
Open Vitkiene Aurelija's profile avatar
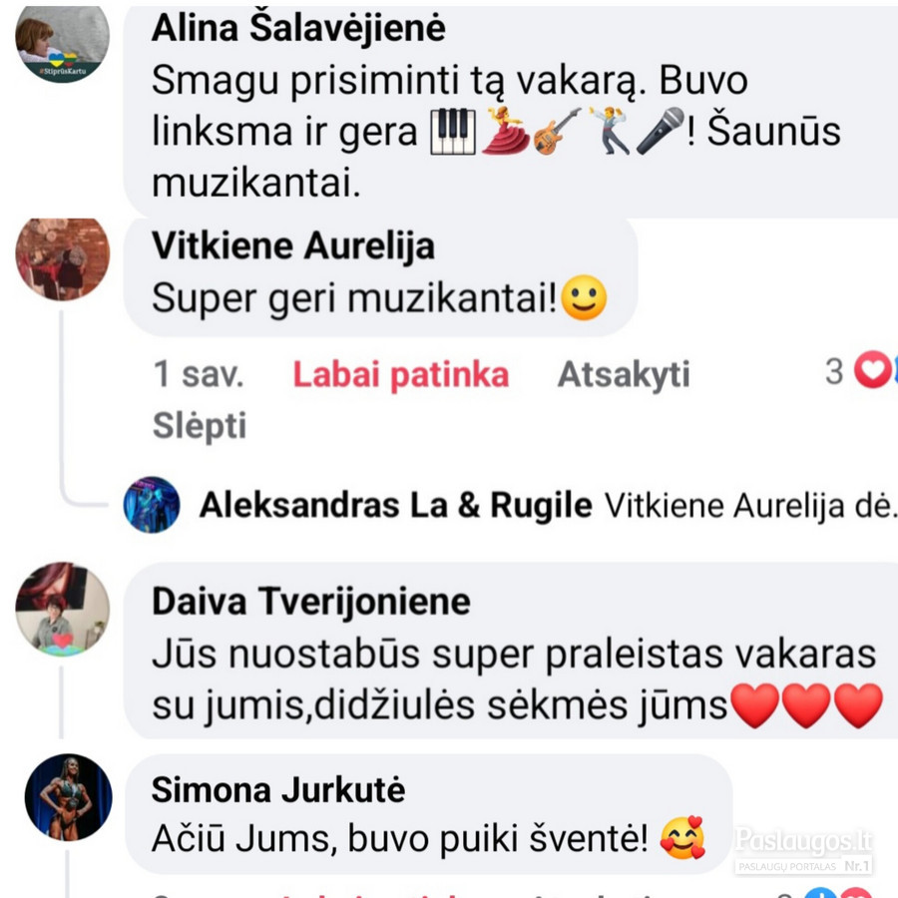[x=62, y=258]
